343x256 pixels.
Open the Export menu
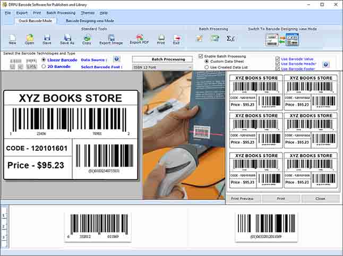pos(22,13)
